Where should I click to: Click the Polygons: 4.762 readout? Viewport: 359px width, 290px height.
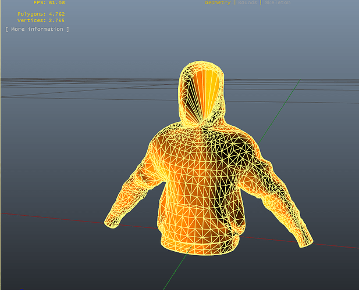41,14
